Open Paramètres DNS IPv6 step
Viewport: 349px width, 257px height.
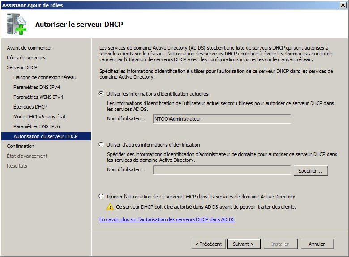[37, 126]
